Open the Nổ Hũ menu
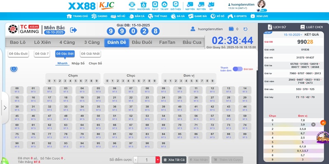Image resolution: width=329 pixels, height=164 pixels. click(x=118, y=16)
